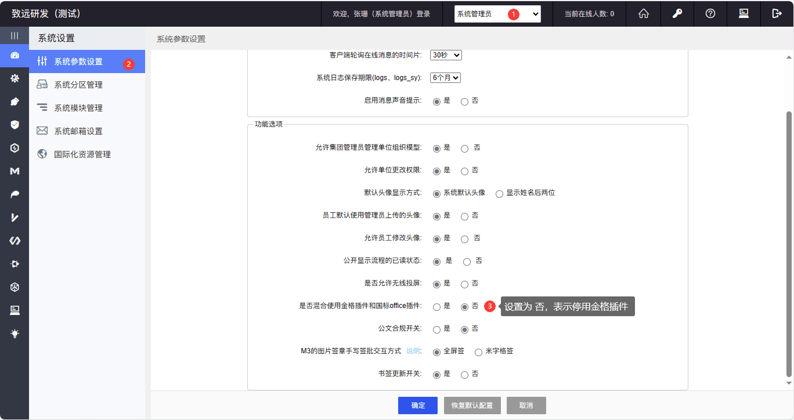794x420 pixels.
Task: Click the 系统设置 panel heading
Action: coord(56,38)
